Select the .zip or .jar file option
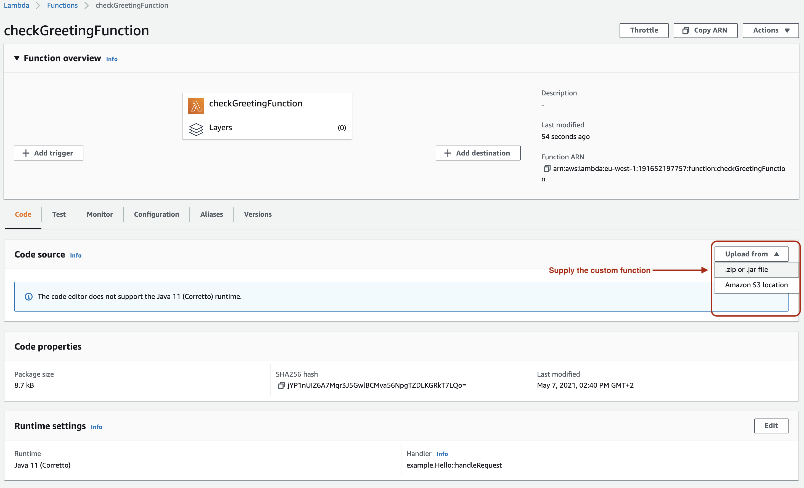The height and width of the screenshot is (488, 804). pos(747,269)
